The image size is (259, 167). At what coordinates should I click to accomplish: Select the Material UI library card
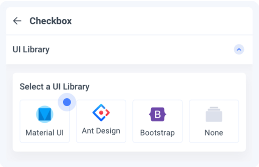(44, 121)
